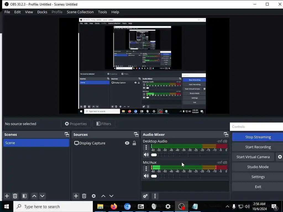Open the Docks menu
The height and width of the screenshot is (212, 283).
coord(42,12)
